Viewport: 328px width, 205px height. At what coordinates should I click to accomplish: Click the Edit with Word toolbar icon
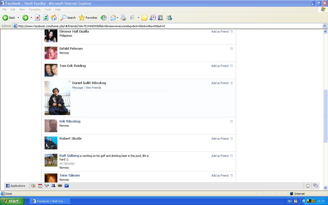[x=132, y=18]
